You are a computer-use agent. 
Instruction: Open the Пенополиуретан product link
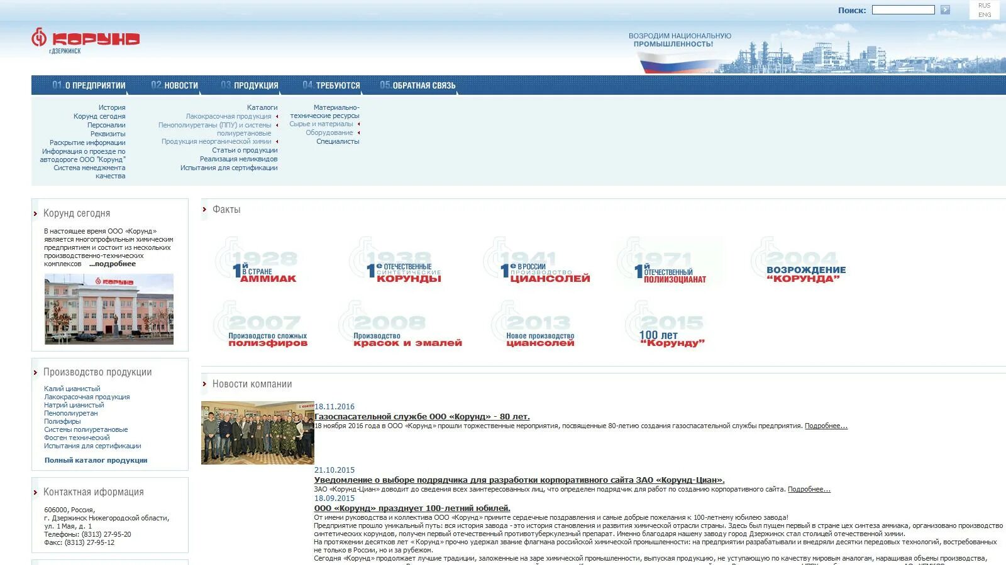pos(71,414)
